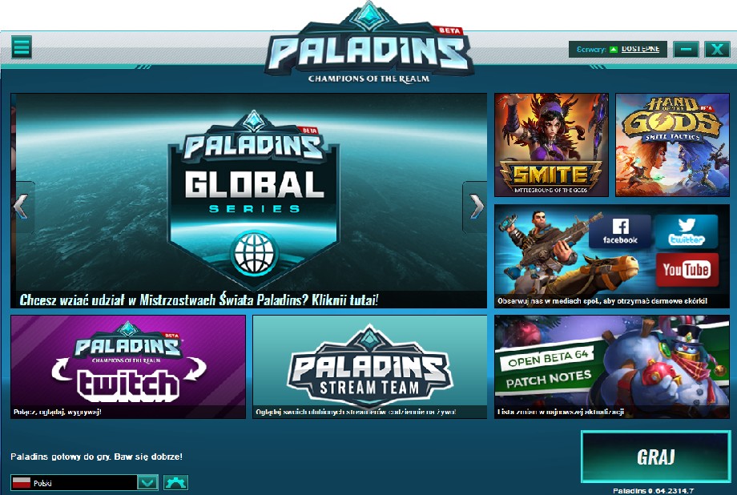Click the green server availability indicator icon

[x=613, y=49]
